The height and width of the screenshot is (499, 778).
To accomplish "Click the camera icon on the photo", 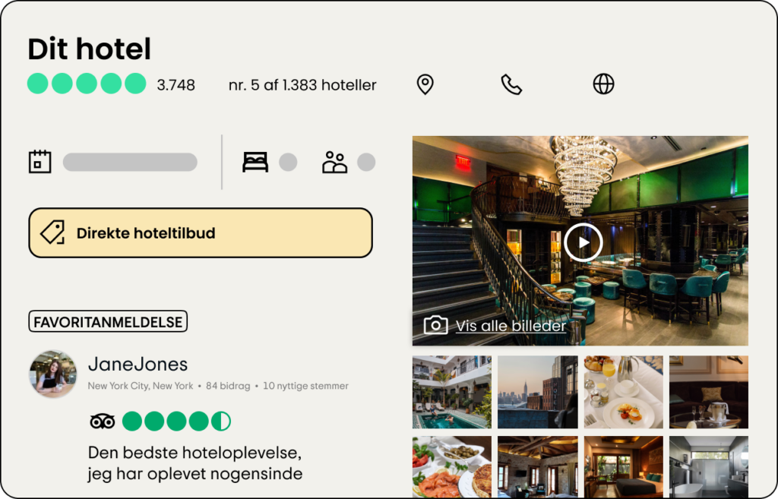I will tap(435, 325).
